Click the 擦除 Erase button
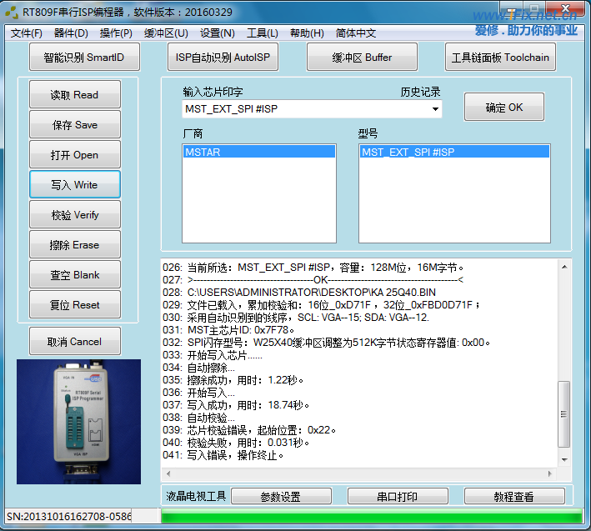This screenshot has width=591, height=531. pyautogui.click(x=75, y=245)
